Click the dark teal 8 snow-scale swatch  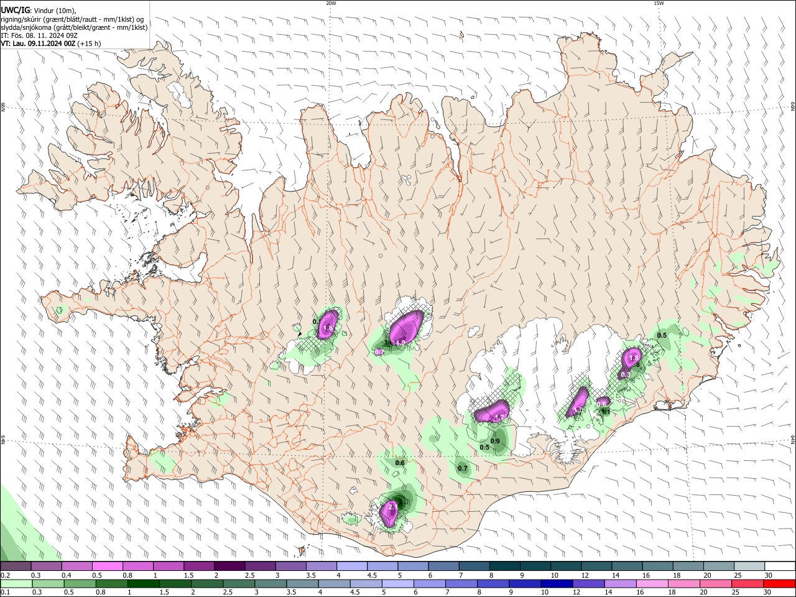505,567
